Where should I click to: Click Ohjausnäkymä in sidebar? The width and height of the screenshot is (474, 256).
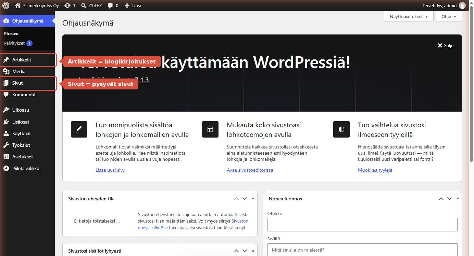(27, 21)
